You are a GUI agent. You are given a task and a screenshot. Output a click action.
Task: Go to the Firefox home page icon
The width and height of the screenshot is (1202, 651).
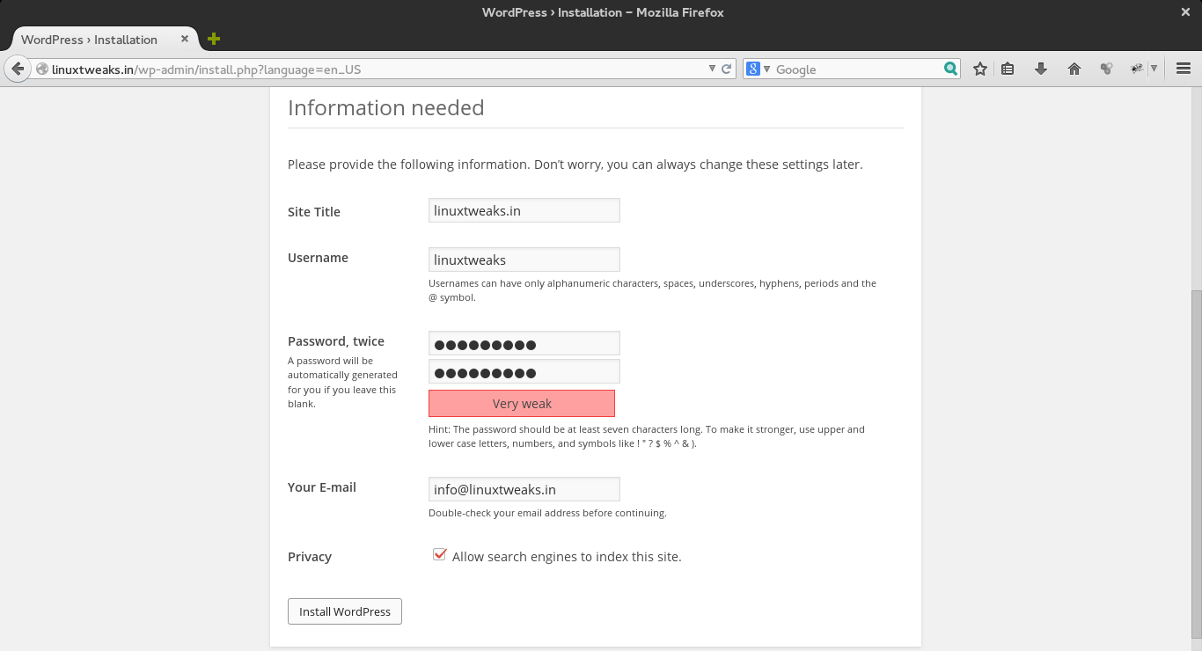[1074, 69]
